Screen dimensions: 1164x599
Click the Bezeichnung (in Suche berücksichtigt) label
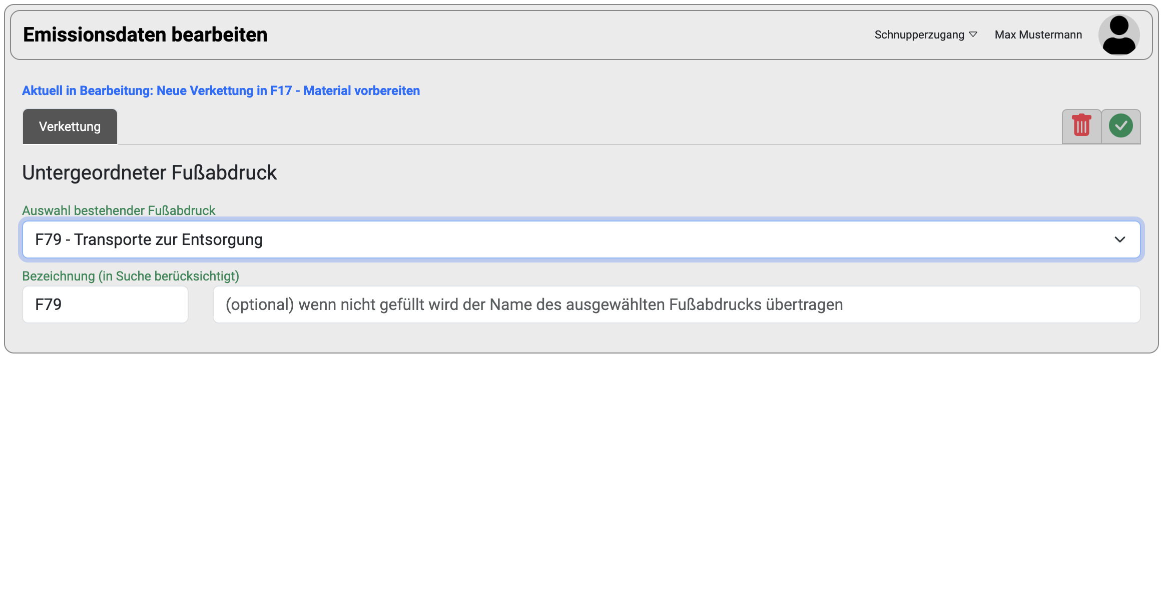pos(131,276)
